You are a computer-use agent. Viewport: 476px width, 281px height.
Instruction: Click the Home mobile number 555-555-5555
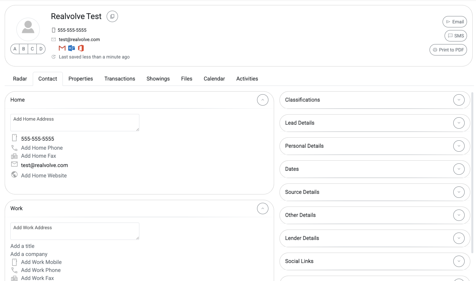click(37, 139)
